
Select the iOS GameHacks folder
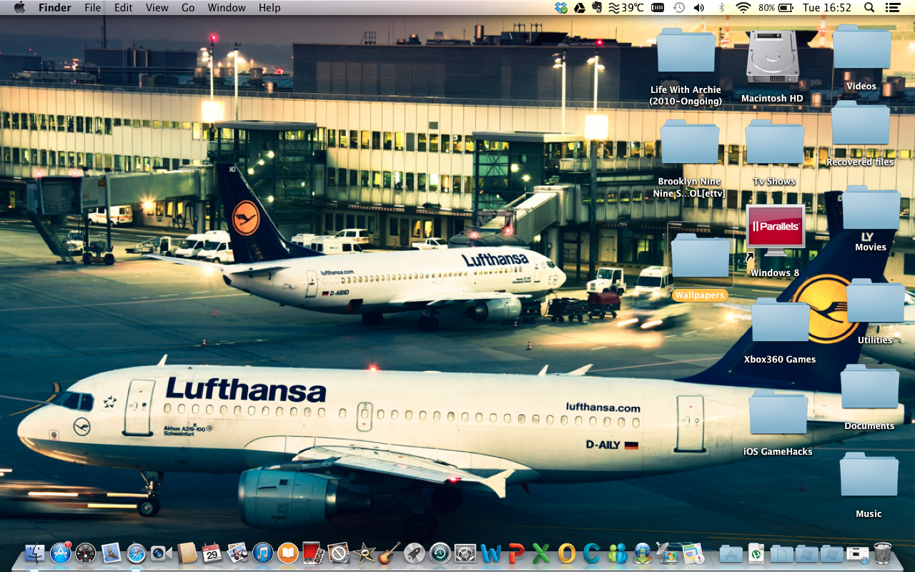[x=778, y=413]
